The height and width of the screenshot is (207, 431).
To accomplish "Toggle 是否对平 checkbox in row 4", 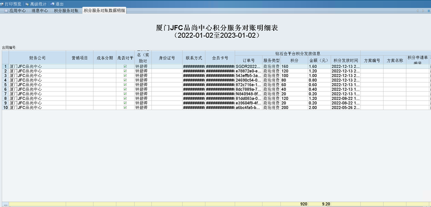I will tap(125, 80).
